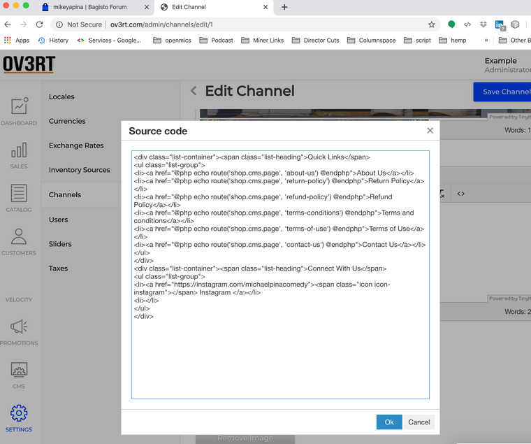This screenshot has width=531, height=444.
Task: Open a new browser tab
Action: (x=284, y=7)
